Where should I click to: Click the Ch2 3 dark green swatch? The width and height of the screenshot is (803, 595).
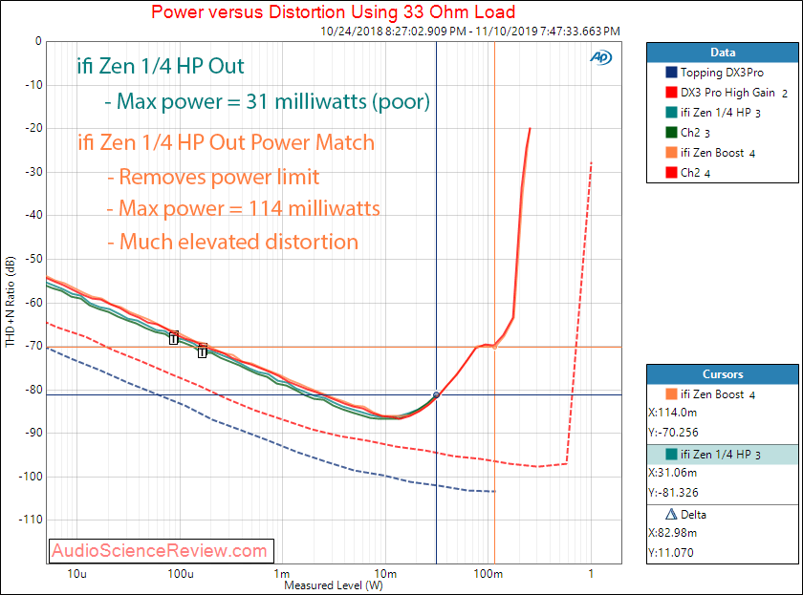[671, 132]
